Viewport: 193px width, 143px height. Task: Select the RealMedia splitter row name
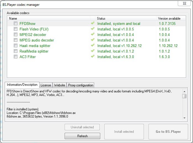coord(34,51)
